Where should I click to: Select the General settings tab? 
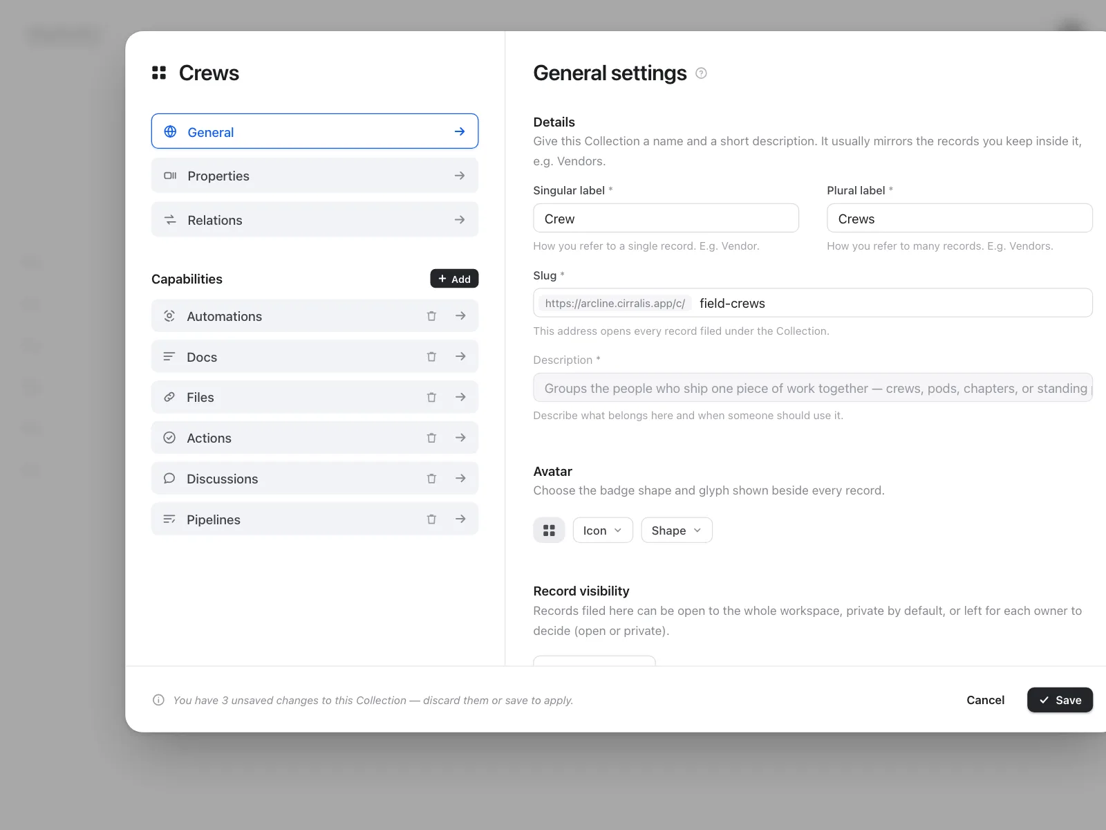point(315,131)
